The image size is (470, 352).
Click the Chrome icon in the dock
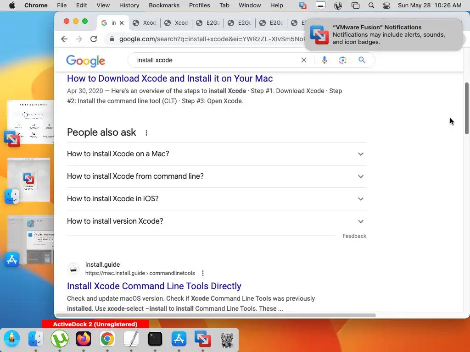click(x=107, y=339)
